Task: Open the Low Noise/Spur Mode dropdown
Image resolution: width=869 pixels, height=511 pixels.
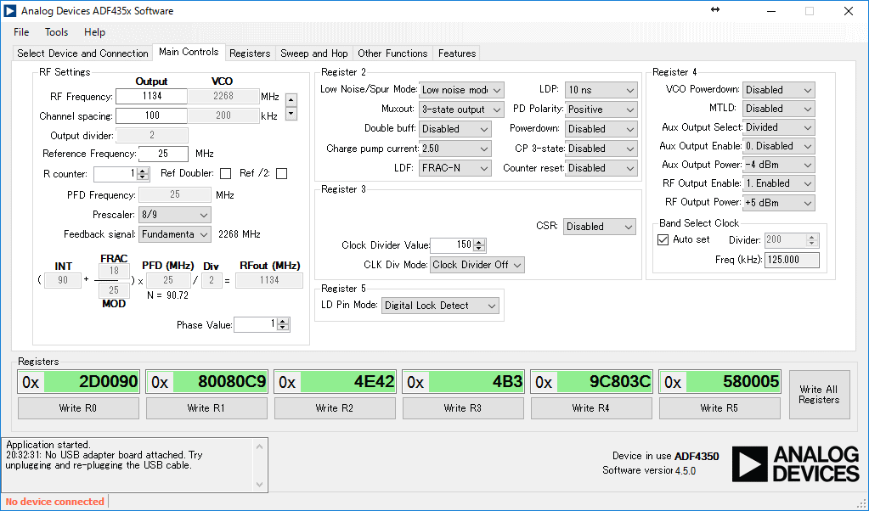Action: (x=461, y=90)
